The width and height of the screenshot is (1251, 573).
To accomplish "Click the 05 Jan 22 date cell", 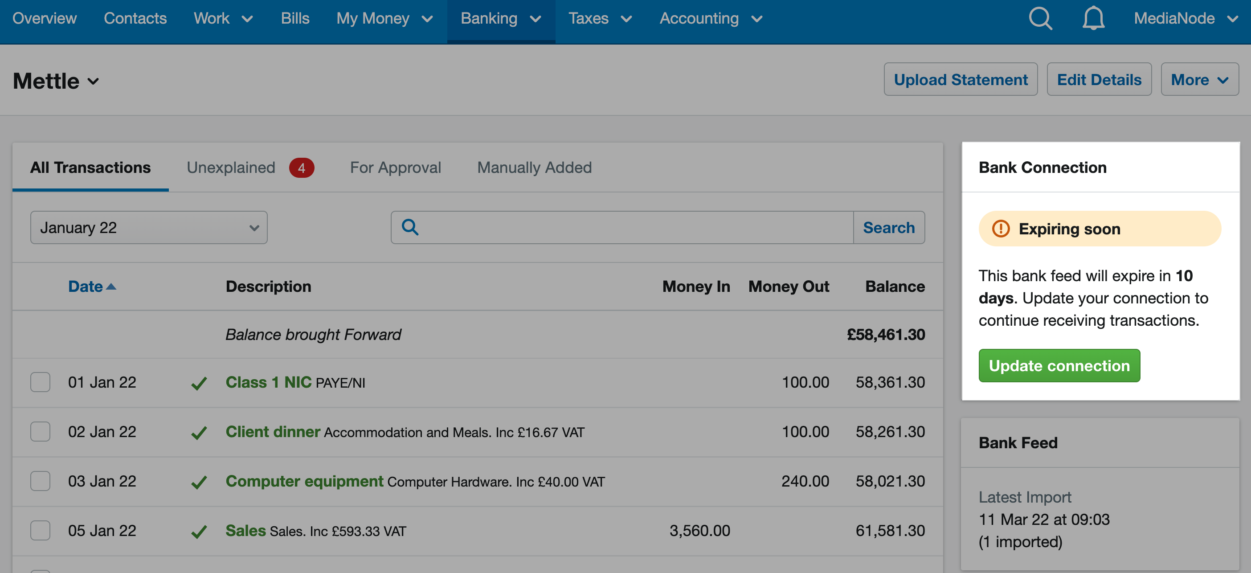I will point(102,531).
